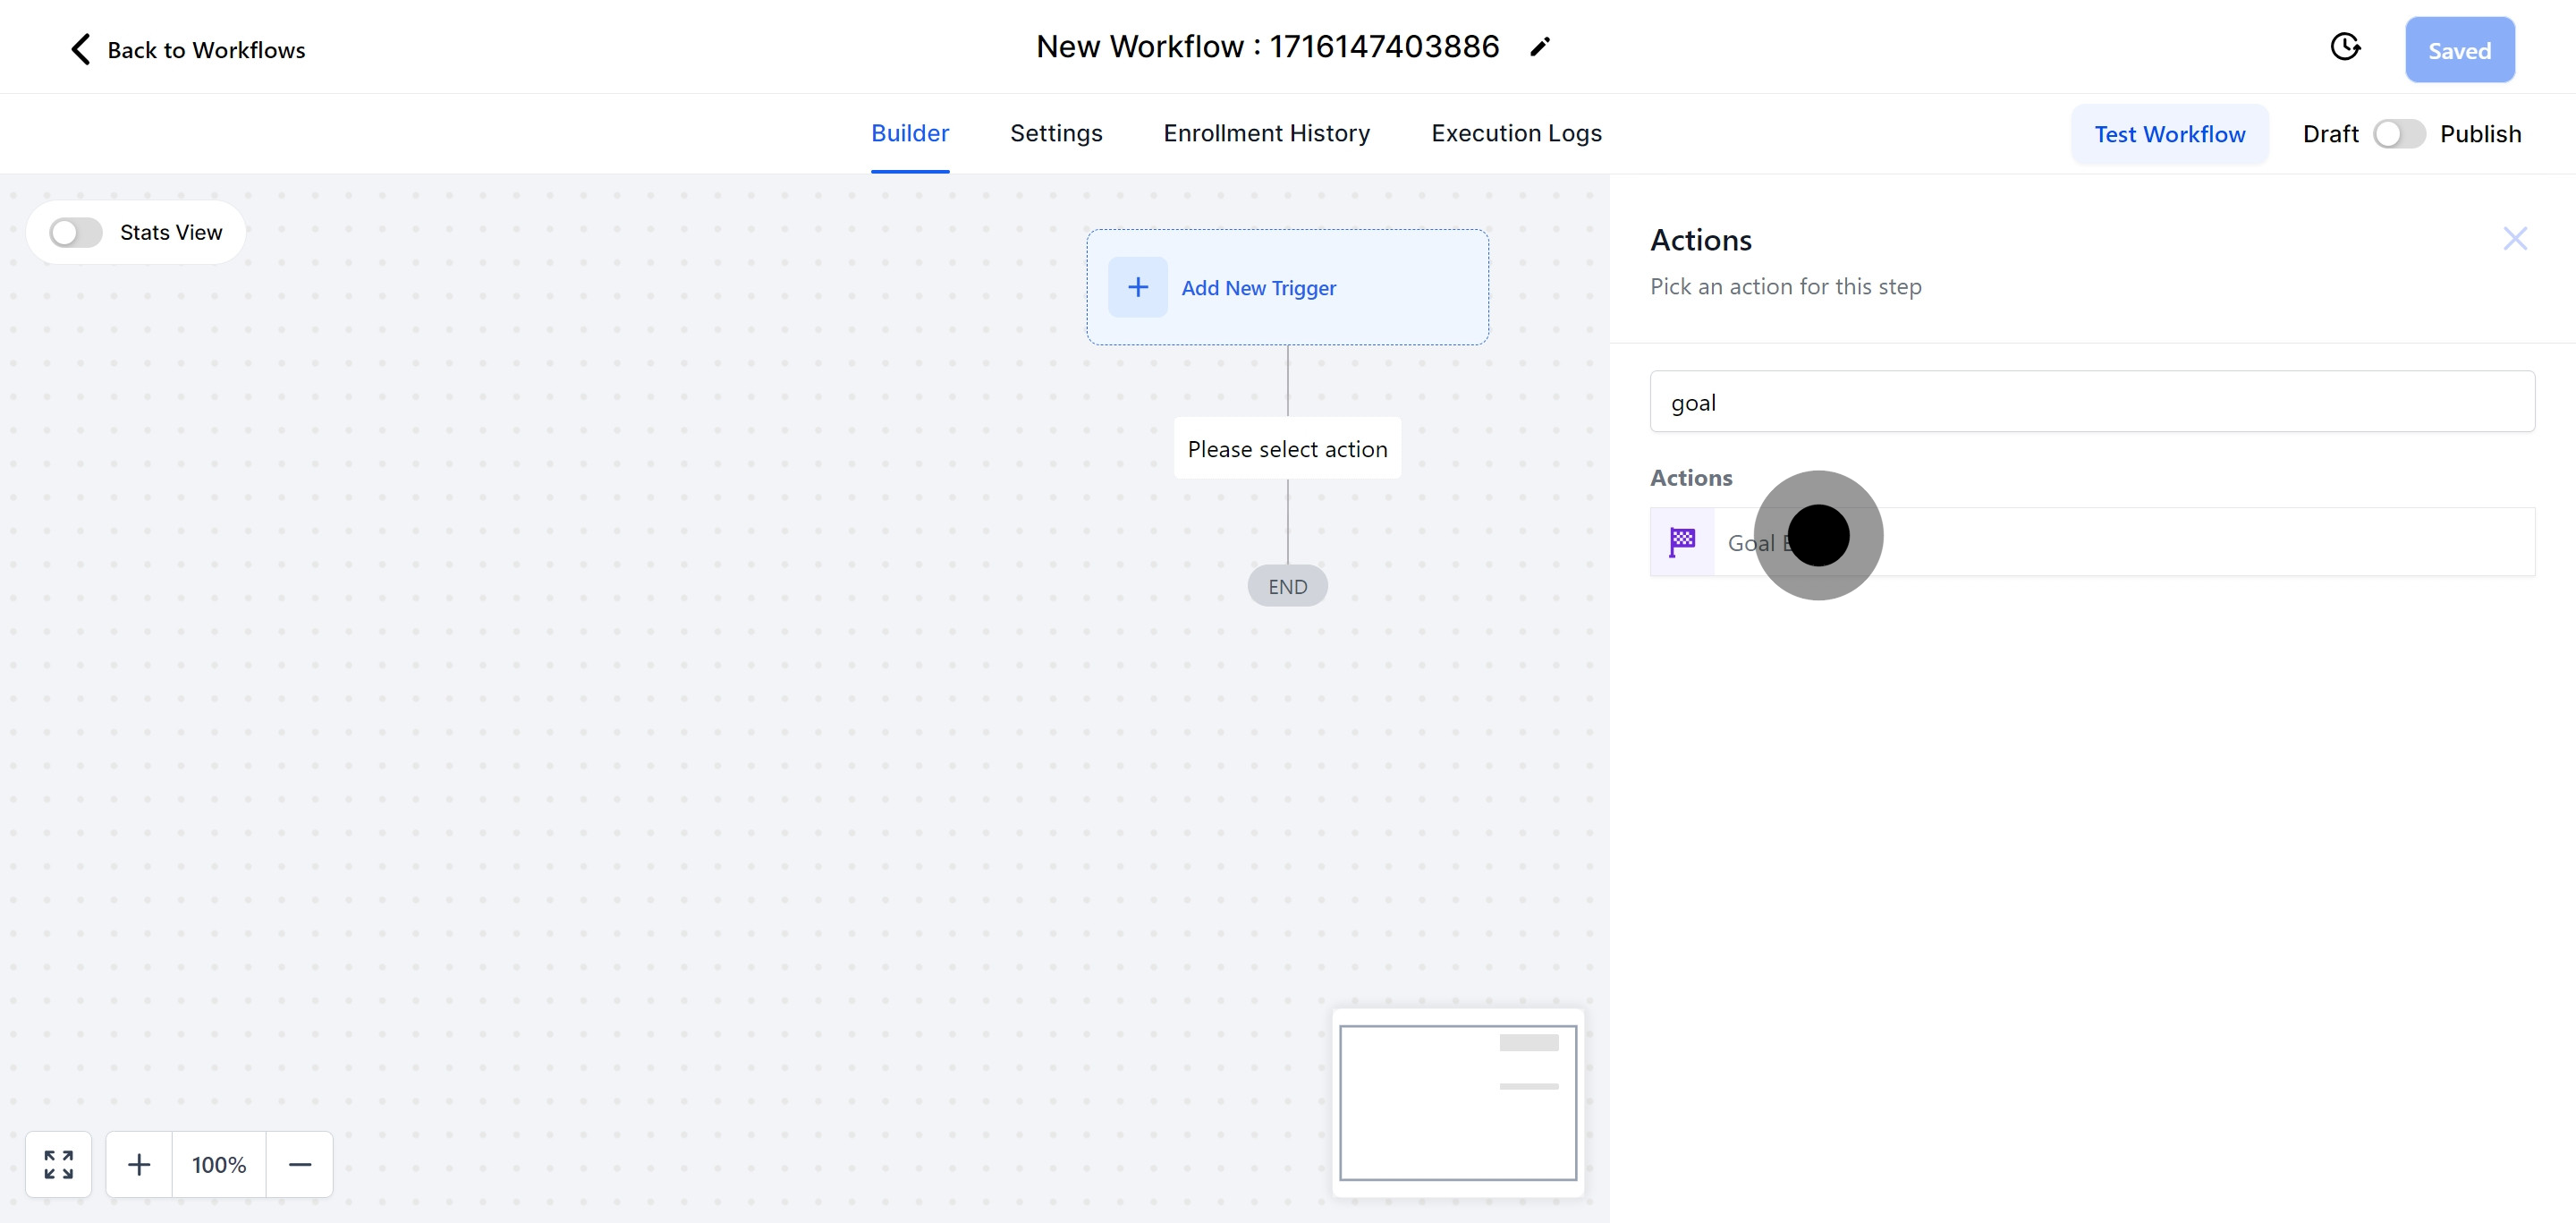Click the pencil icon to rename workflow
Screen dimensions: 2576x1223
tap(1540, 47)
